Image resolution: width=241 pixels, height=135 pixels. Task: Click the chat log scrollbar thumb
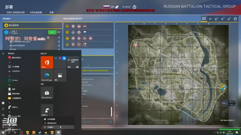[x=111, y=112]
